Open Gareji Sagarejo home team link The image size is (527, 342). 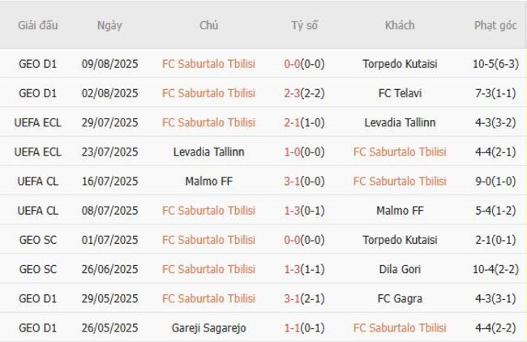click(x=208, y=328)
